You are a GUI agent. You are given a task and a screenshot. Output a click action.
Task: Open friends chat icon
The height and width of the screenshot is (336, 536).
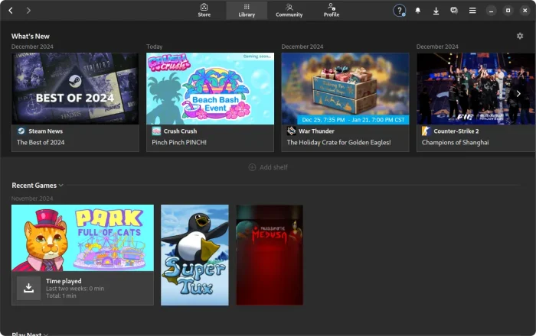pos(454,11)
